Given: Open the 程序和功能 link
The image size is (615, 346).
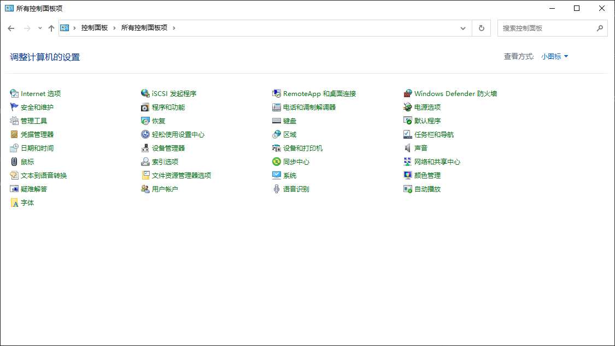Looking at the screenshot, I should pos(168,108).
